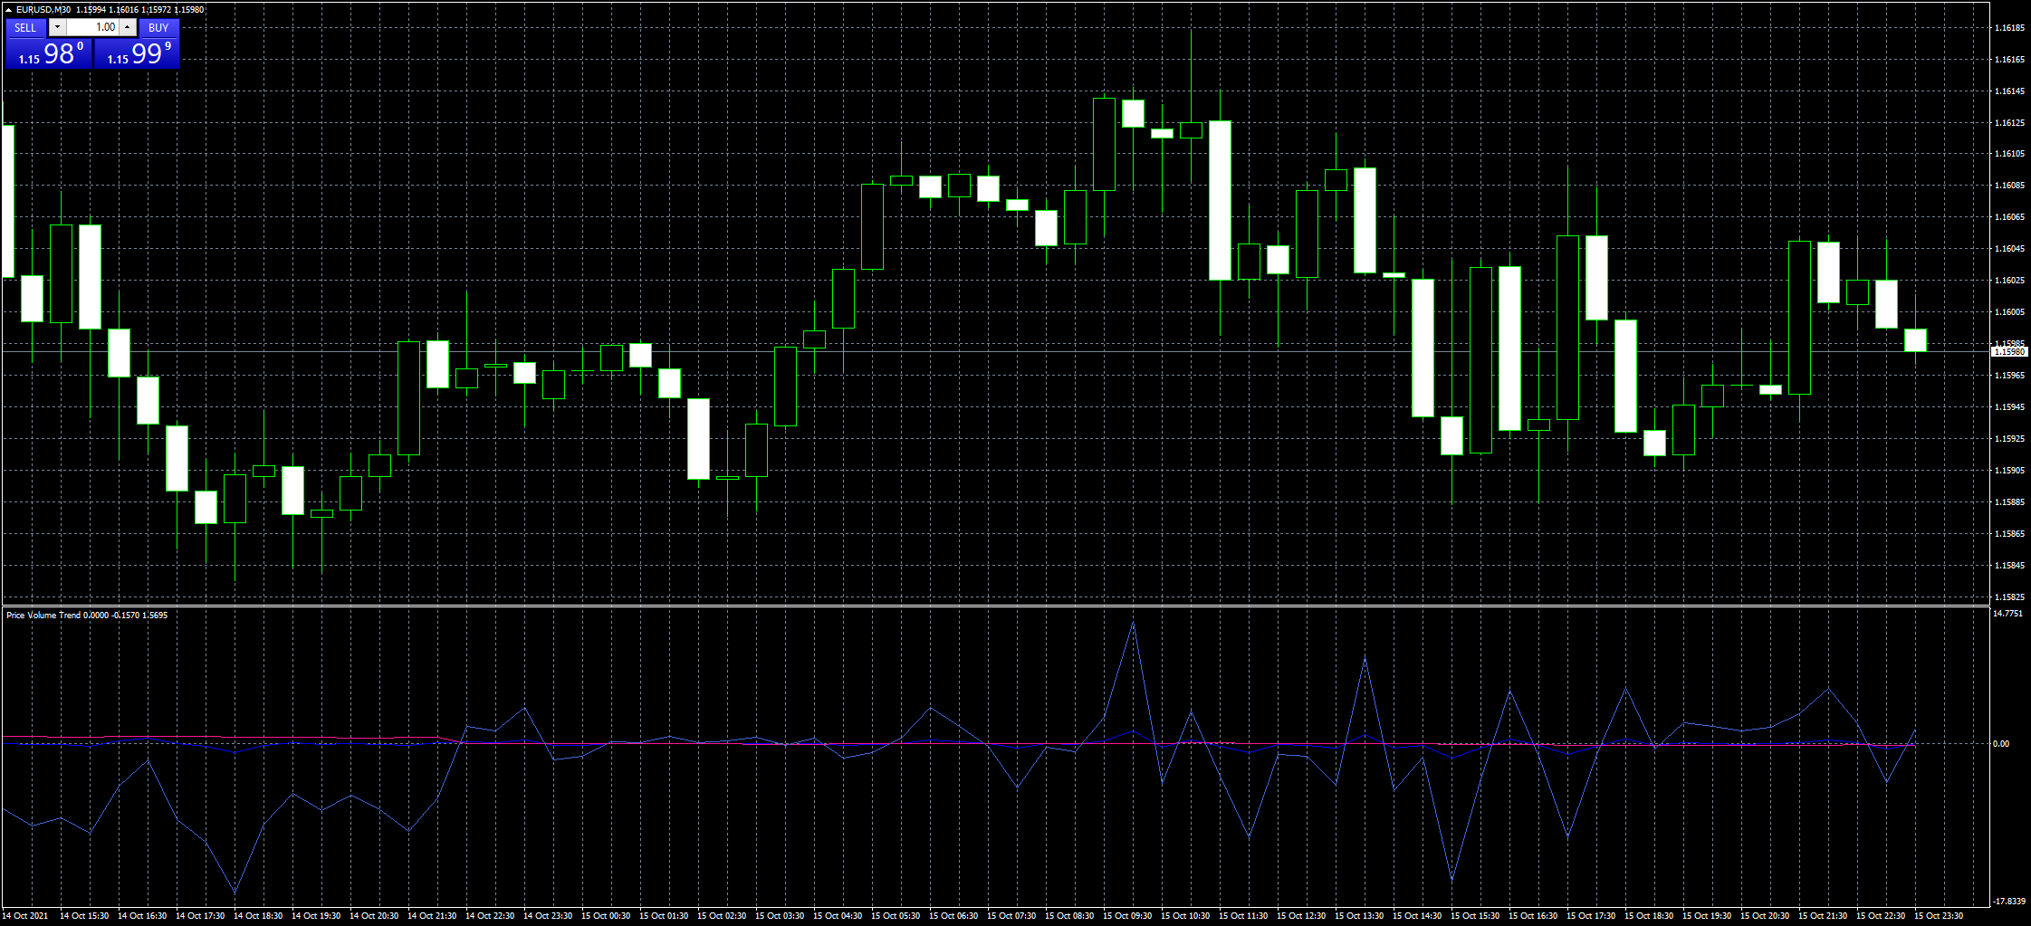Click the 1.16185 price scale label

click(x=2008, y=28)
